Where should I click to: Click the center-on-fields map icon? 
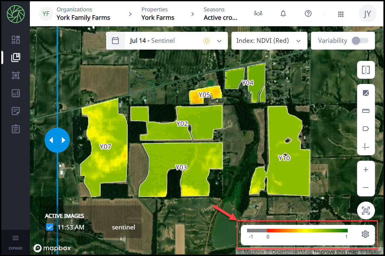pos(366,211)
